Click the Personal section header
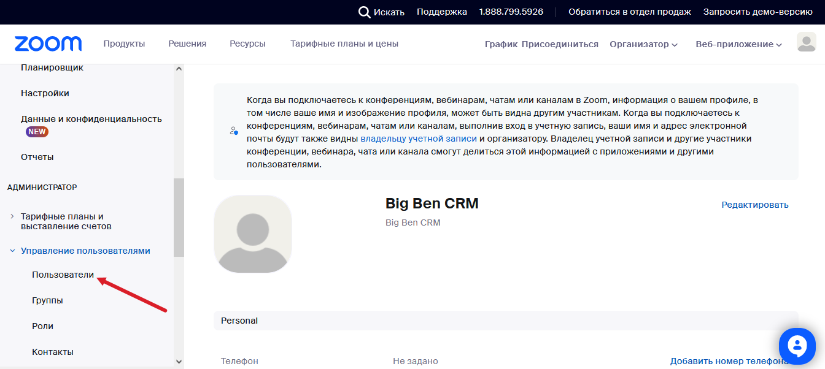Viewport: 825px width, 369px height. 506,321
